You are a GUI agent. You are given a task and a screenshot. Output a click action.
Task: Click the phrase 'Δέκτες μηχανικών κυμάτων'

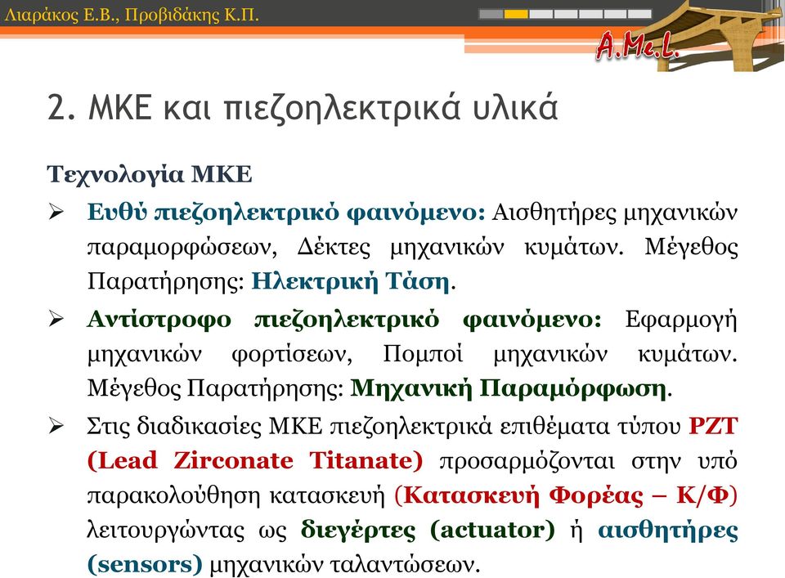(460, 247)
